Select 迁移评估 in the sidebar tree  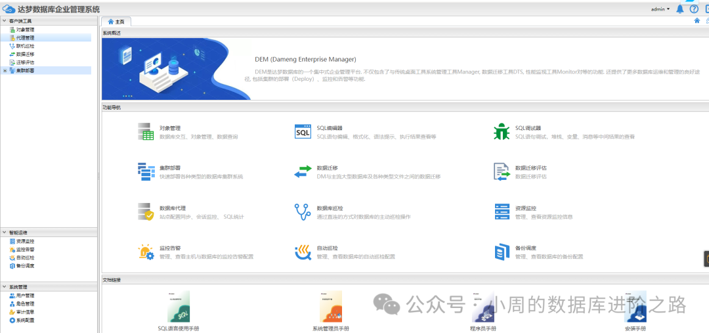pos(25,62)
